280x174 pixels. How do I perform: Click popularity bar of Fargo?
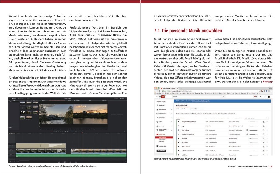pos(254,126)
